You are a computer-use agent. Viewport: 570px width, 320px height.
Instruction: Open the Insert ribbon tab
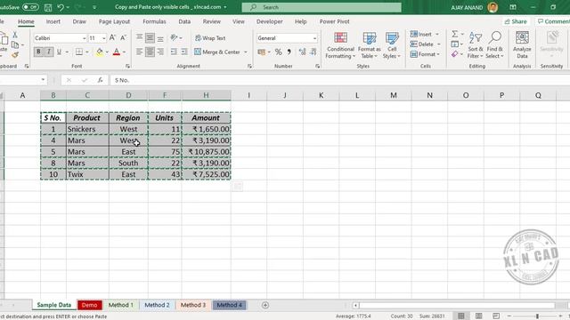pos(53,21)
